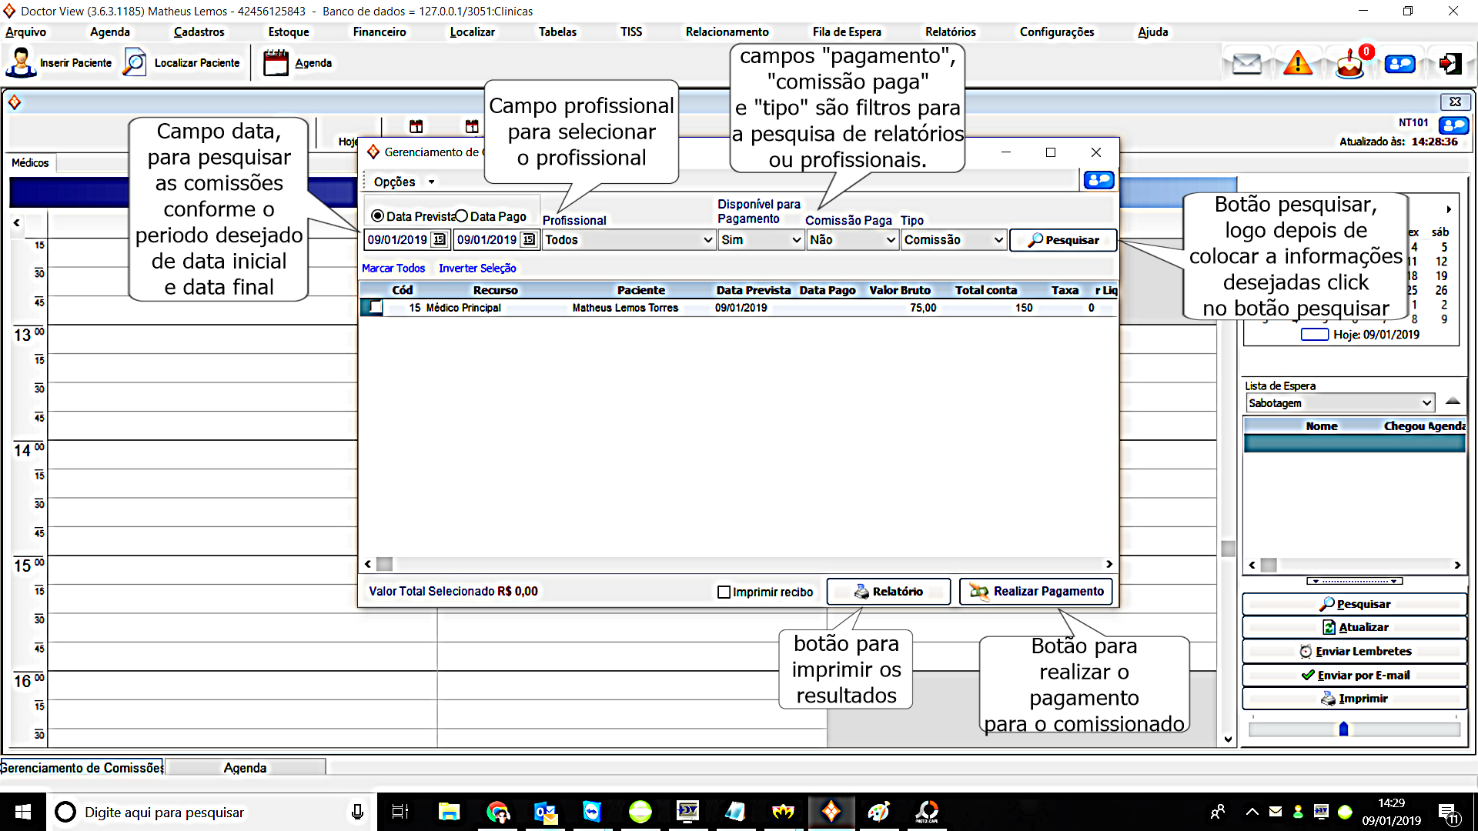Open the envelope messages icon
The height and width of the screenshot is (831, 1478).
point(1246,63)
